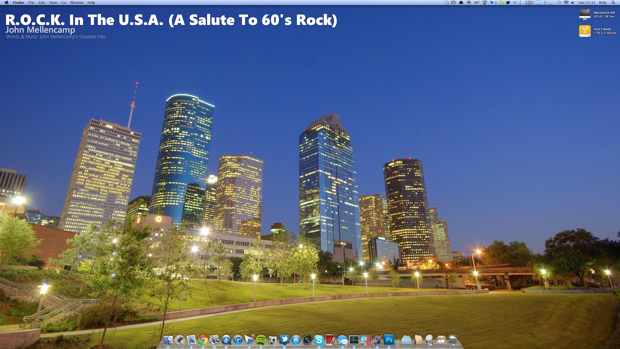Open the Trash in the Dock

[x=453, y=340]
